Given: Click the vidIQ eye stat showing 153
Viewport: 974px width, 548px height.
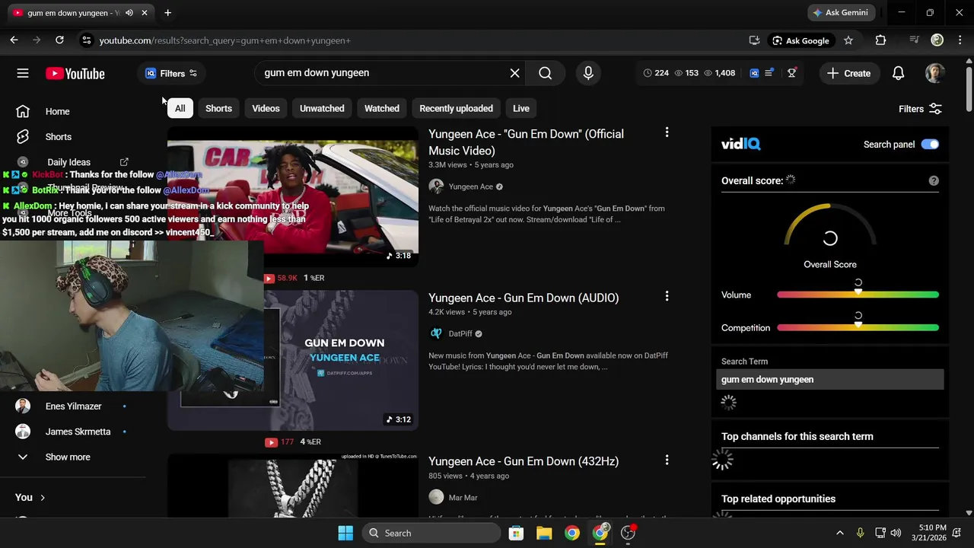Looking at the screenshot, I should click(686, 73).
